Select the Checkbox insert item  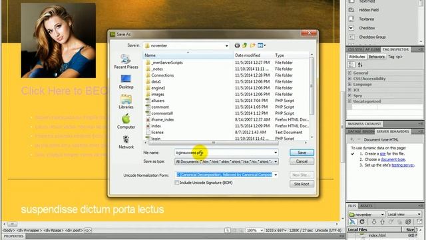click(367, 28)
